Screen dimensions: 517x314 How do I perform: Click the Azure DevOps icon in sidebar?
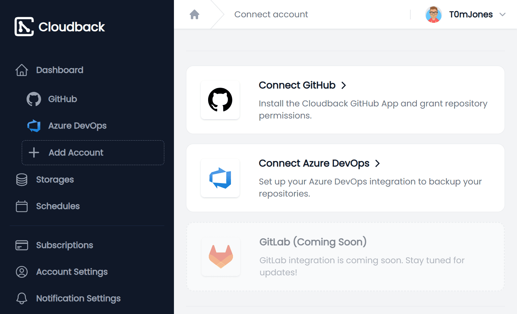point(34,126)
